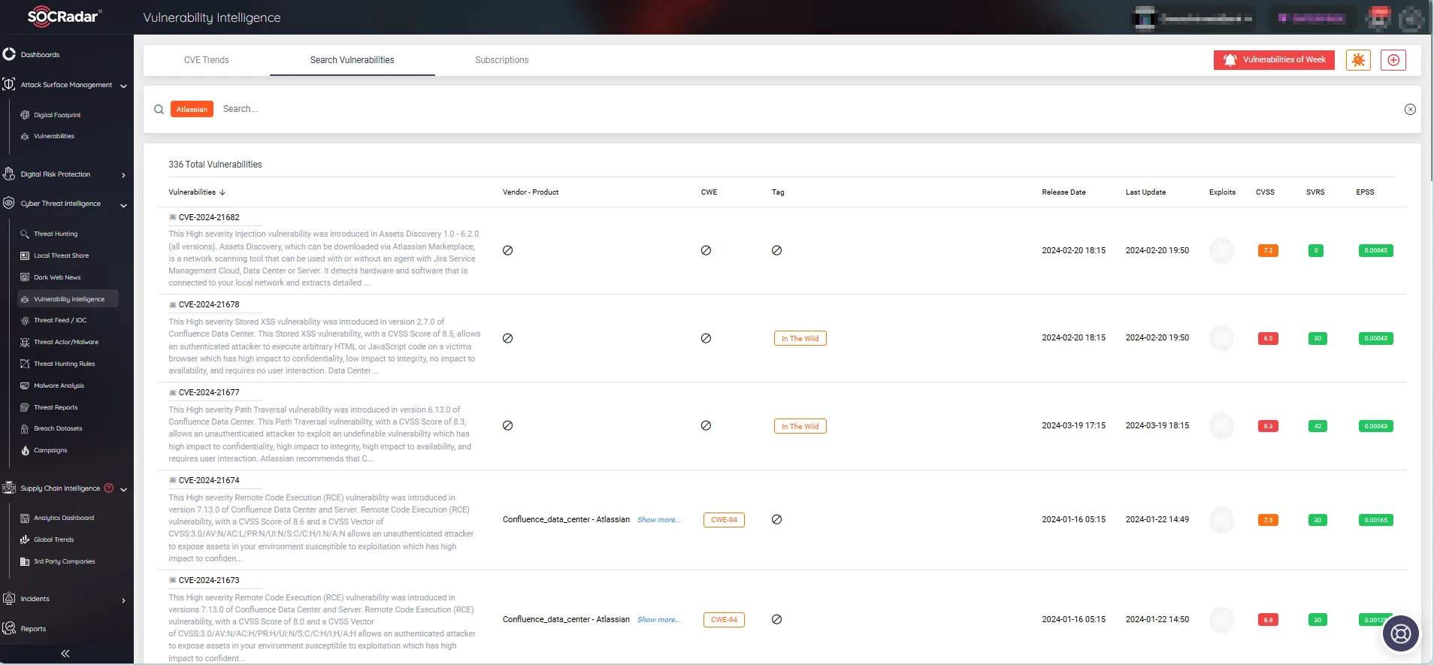Screen dimensions: 1434x665
Task: Select Vulnerability Intelligence in sidebar
Action: (68, 299)
